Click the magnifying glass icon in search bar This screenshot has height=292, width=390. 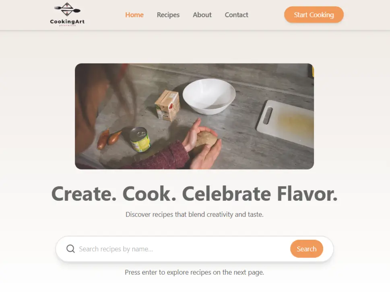coord(71,249)
